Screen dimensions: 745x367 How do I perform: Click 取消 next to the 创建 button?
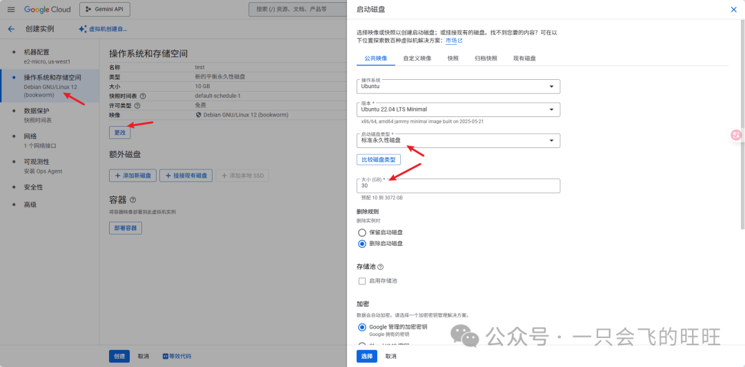[x=143, y=356]
